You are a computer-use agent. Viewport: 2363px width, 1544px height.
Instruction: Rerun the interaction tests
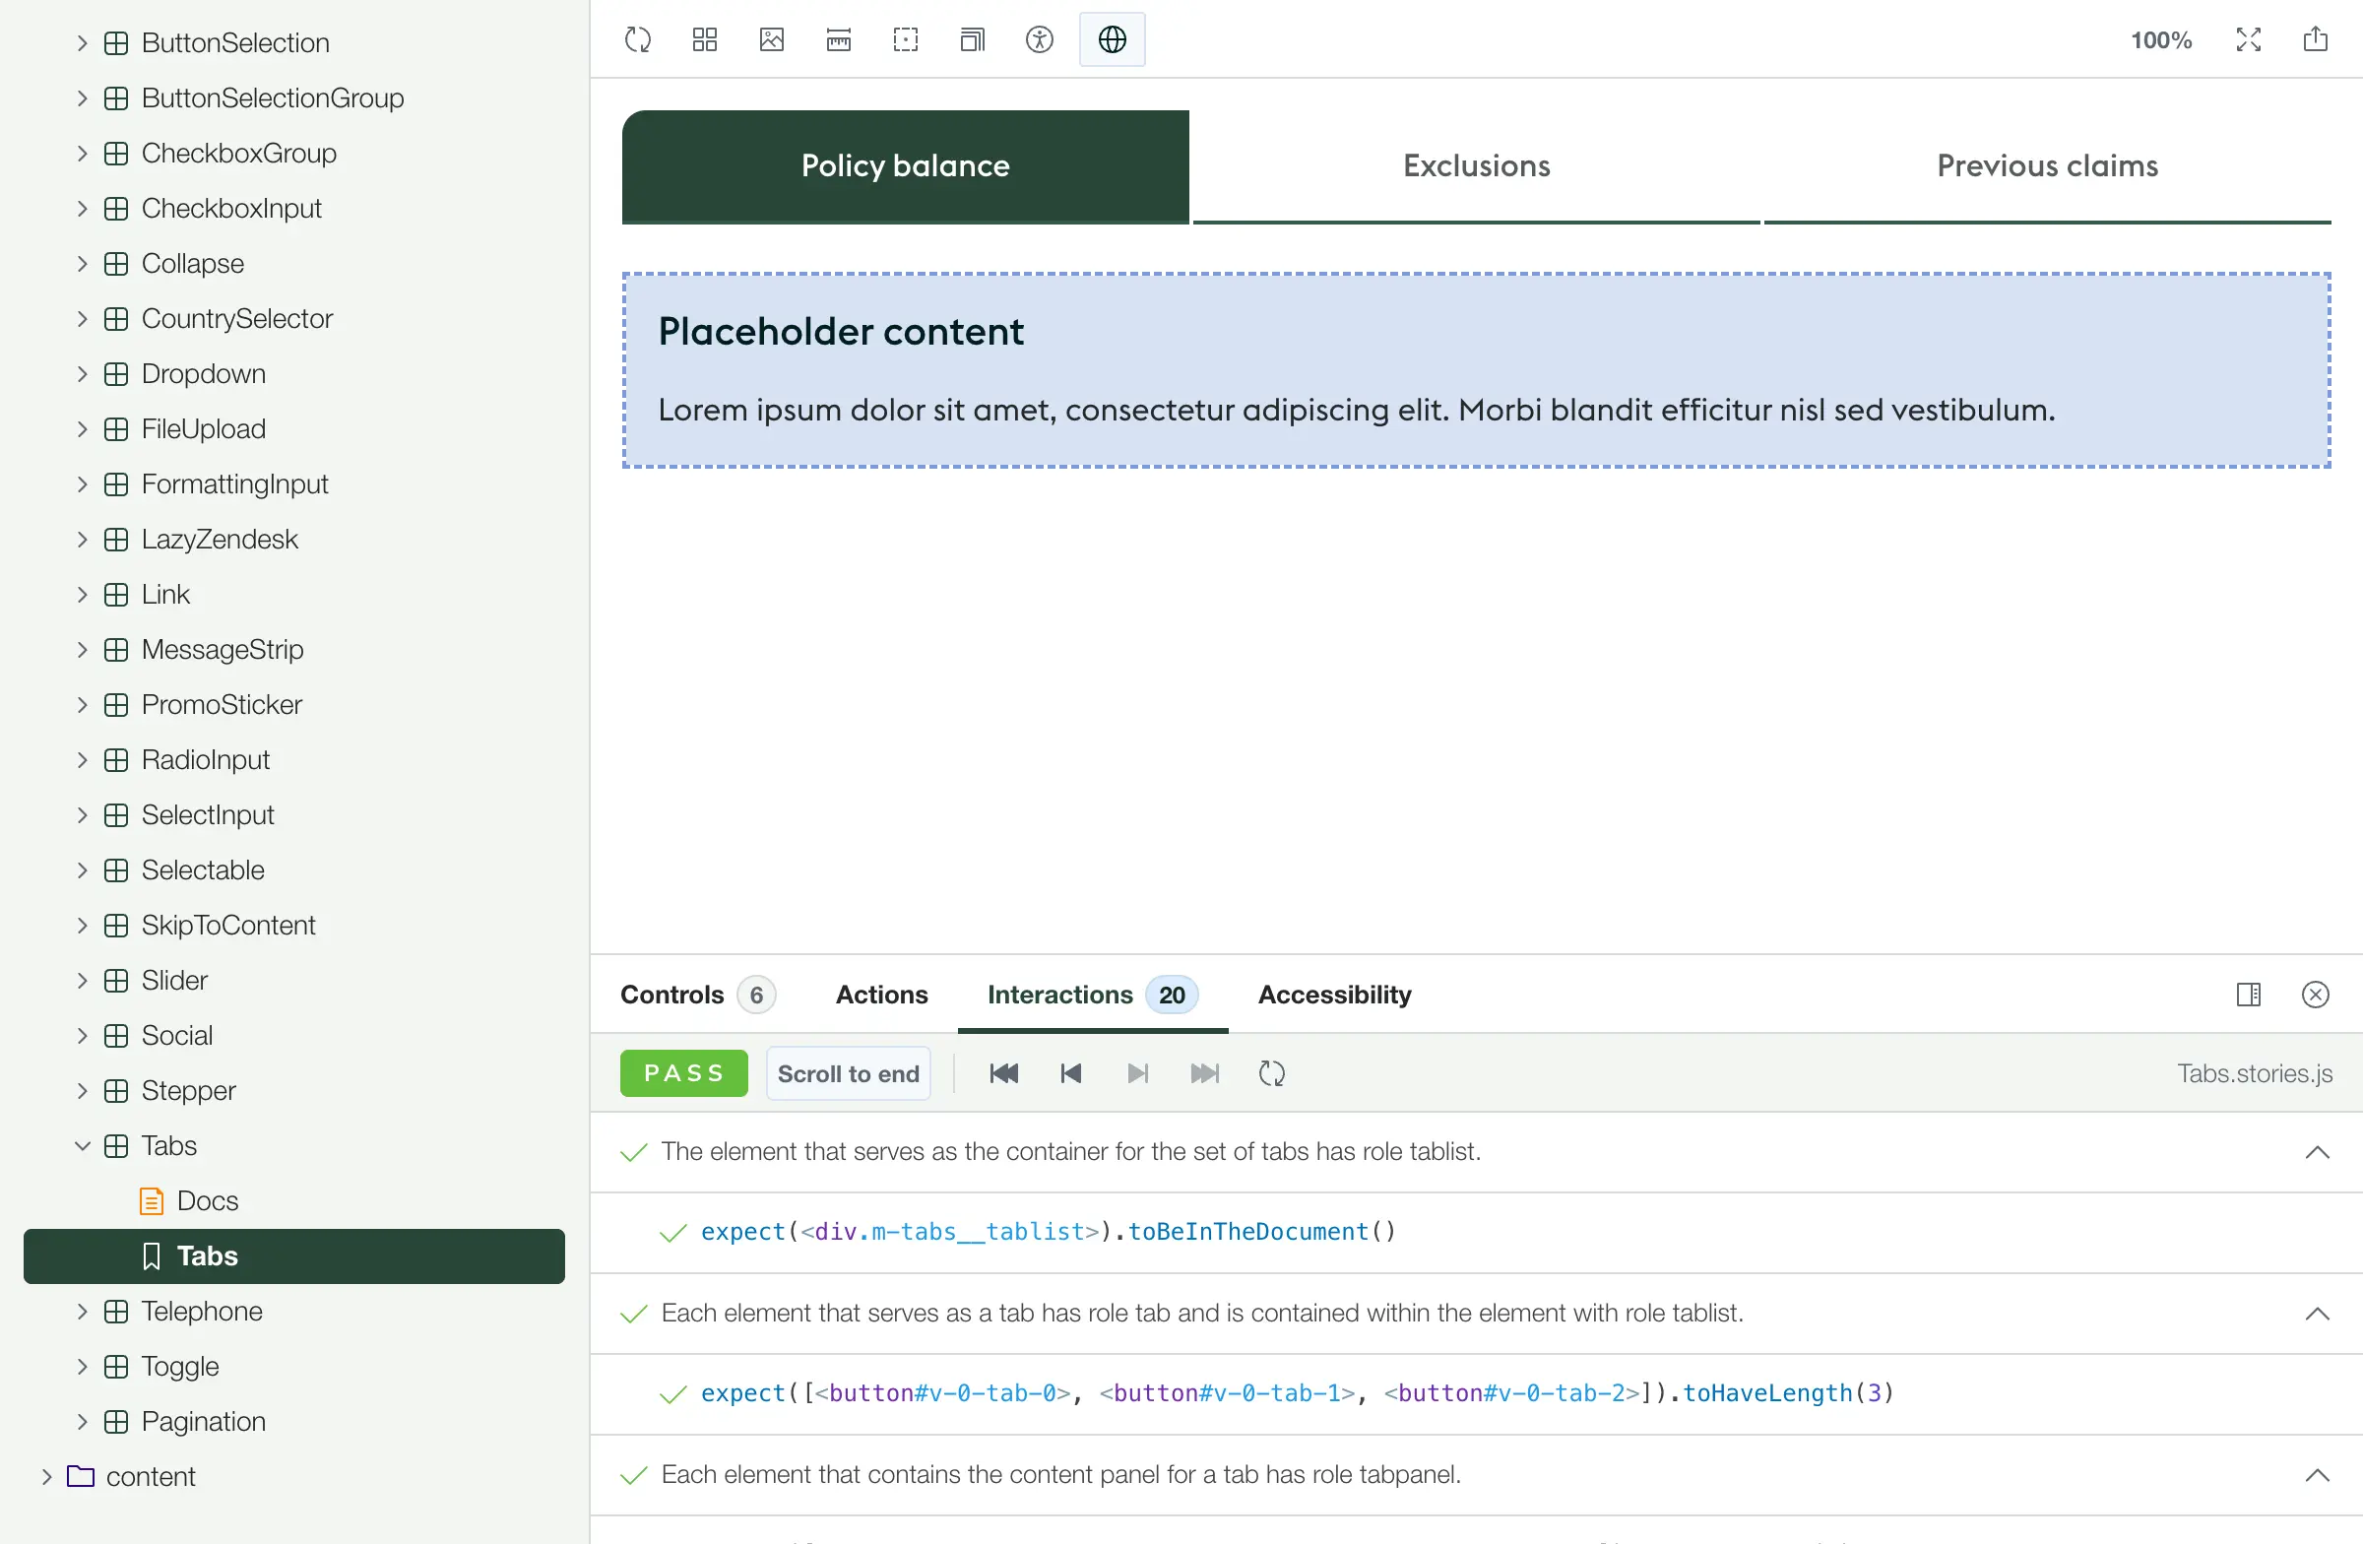[x=1272, y=1073]
